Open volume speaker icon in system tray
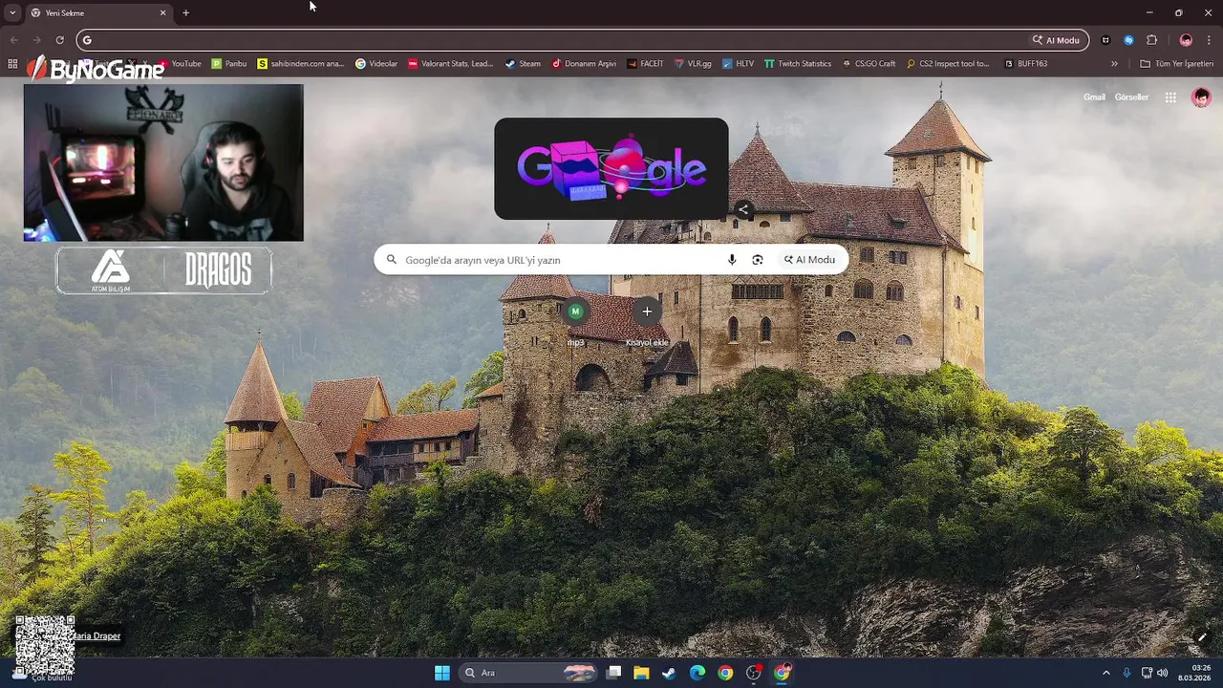1223x688 pixels. click(1163, 673)
